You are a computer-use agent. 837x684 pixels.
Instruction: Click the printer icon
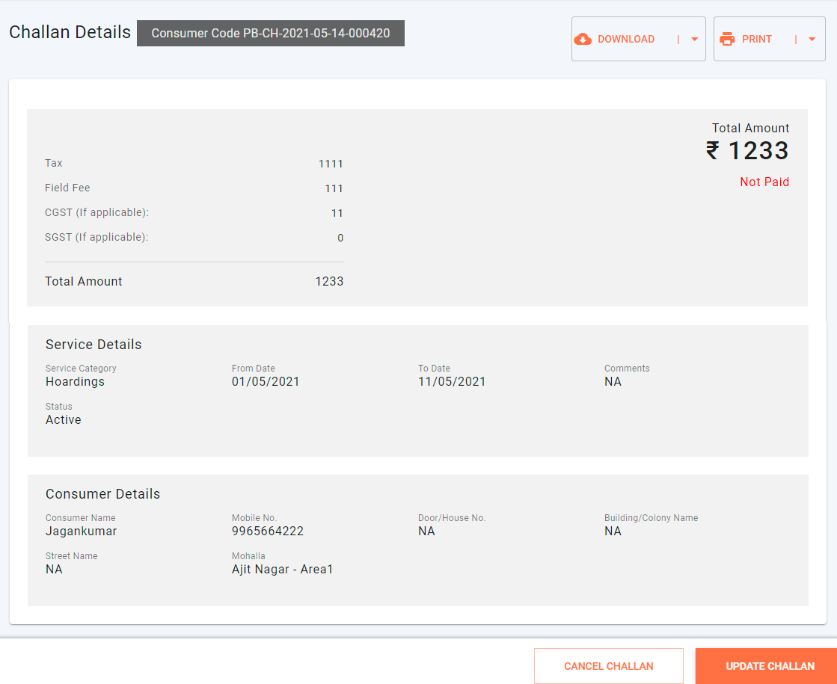click(727, 40)
